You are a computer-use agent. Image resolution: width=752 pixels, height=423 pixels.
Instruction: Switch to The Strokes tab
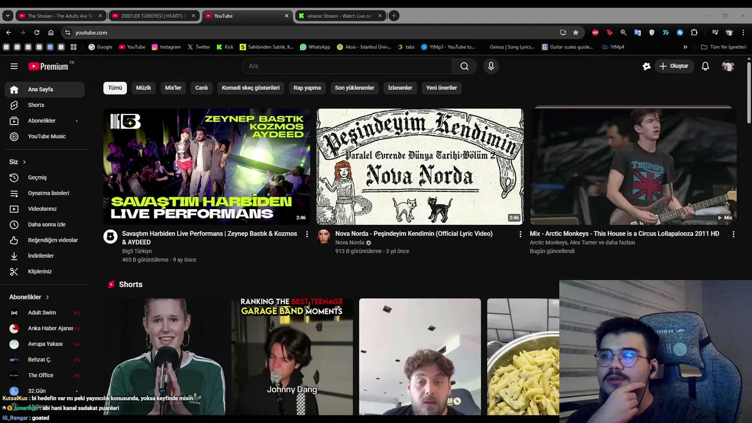click(61, 16)
